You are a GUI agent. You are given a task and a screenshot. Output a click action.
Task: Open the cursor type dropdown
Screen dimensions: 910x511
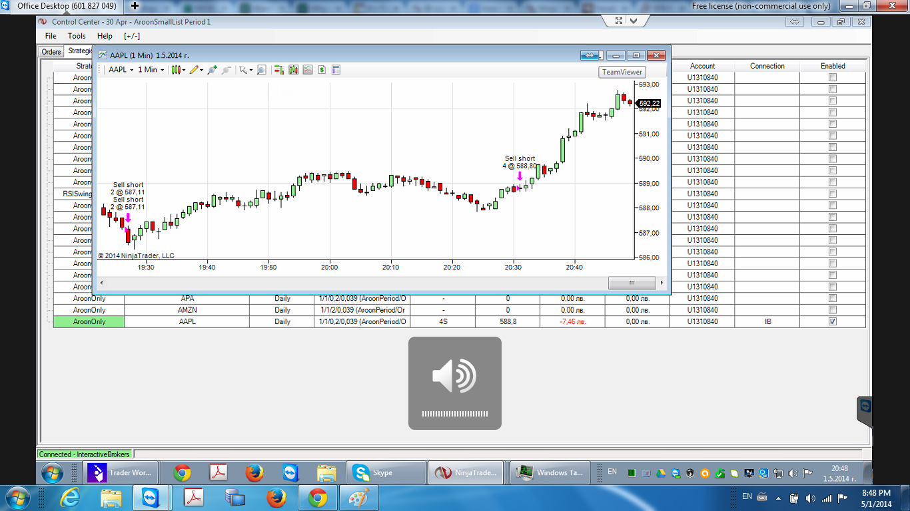(246, 69)
